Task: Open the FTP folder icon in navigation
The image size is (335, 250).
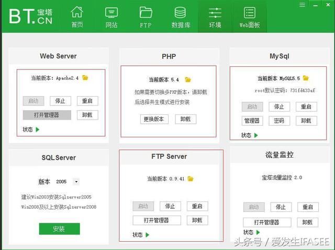Action: coord(146,17)
